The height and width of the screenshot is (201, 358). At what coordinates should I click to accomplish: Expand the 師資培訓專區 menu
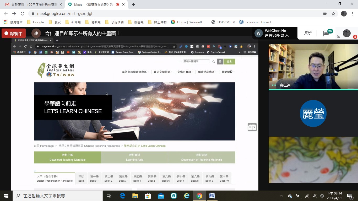coord(206,71)
